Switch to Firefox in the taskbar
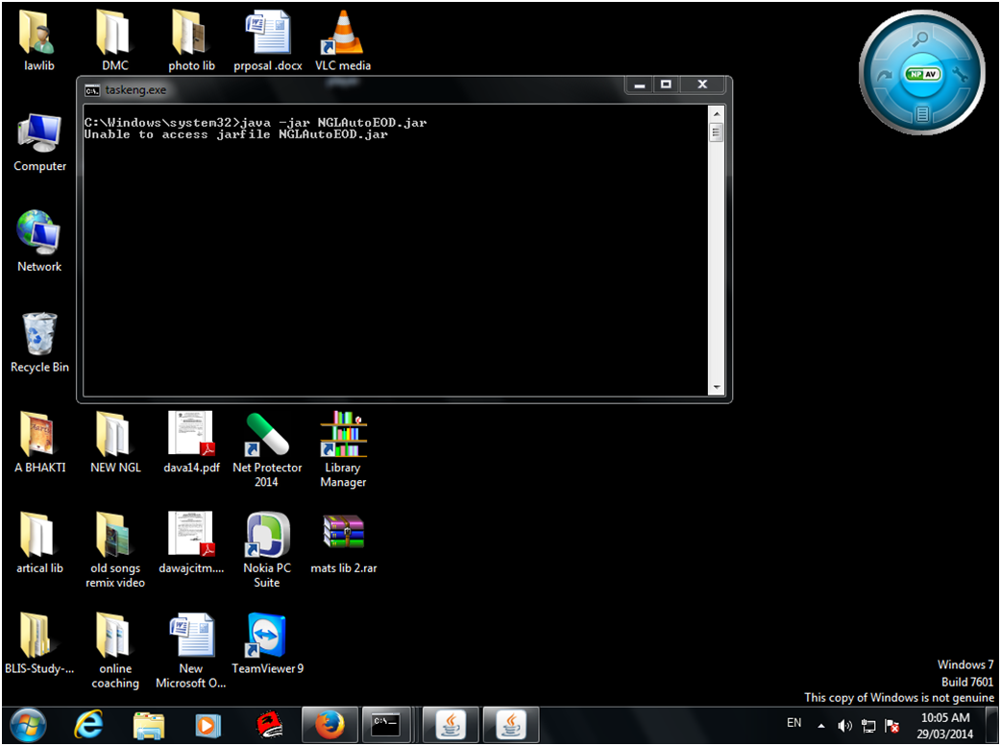The height and width of the screenshot is (746, 1001). 329,724
